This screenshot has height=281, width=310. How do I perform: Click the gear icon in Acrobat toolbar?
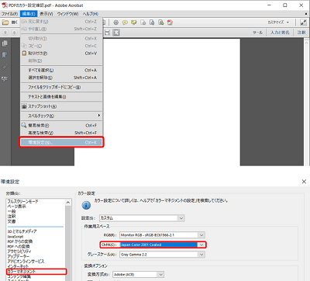[x=116, y=23]
